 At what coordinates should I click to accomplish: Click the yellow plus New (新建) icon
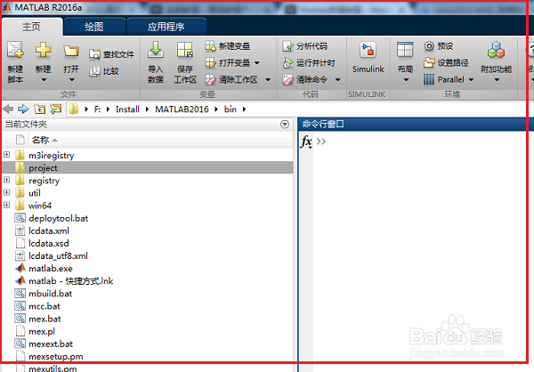point(44,50)
